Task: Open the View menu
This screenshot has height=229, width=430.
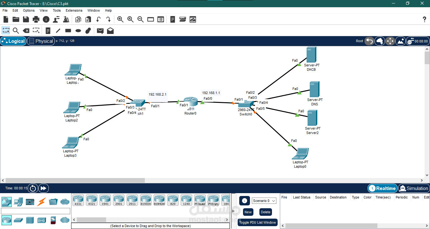Action: click(x=44, y=10)
